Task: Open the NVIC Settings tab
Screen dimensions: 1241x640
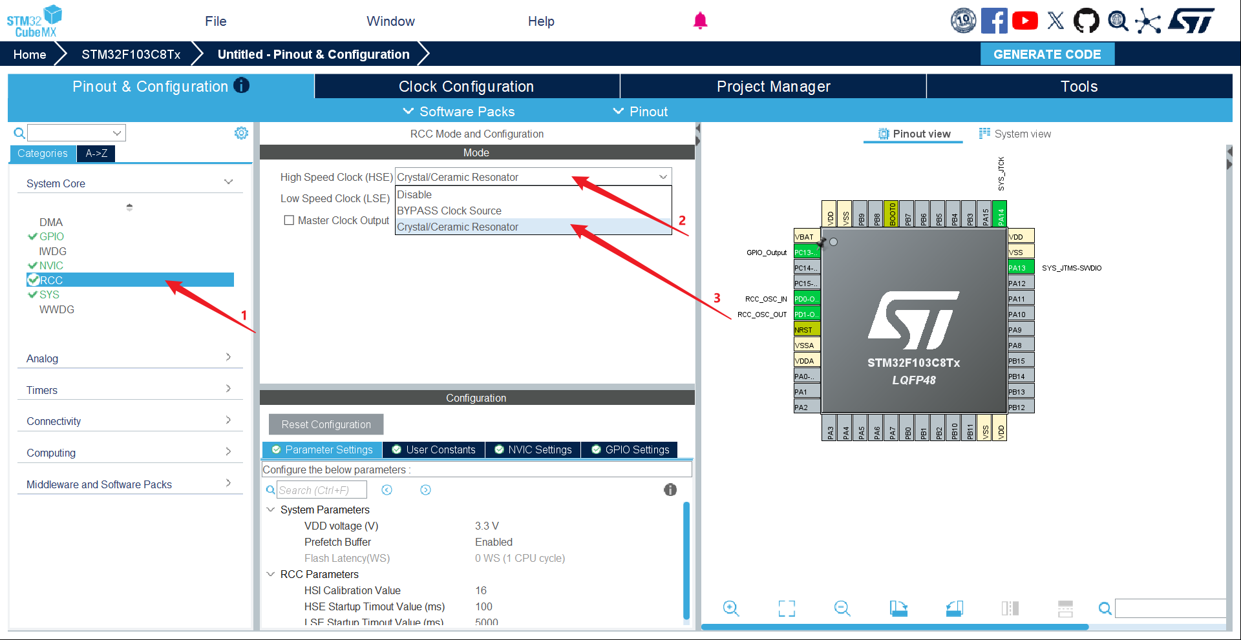Action: (x=533, y=449)
